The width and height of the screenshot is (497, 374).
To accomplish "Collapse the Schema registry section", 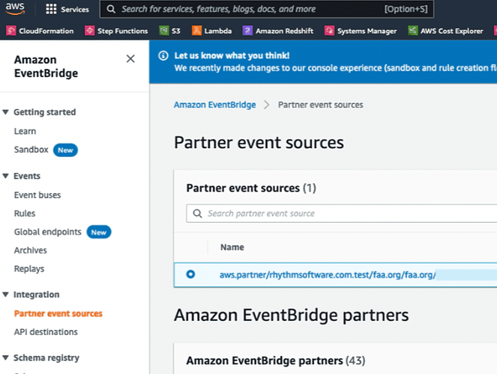I will click(5, 358).
